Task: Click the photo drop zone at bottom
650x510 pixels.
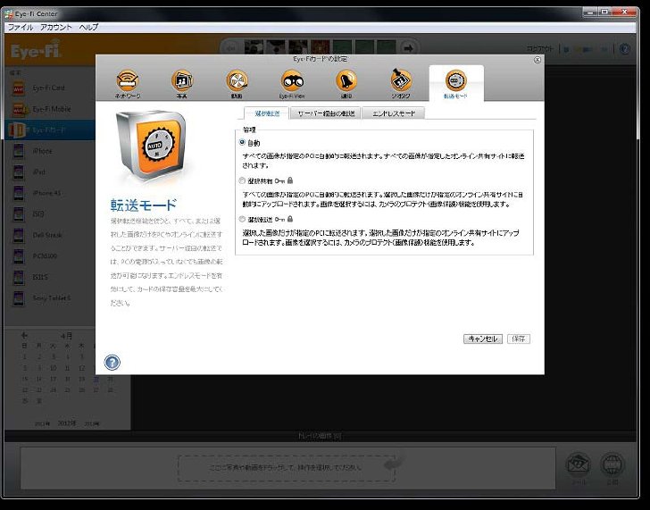Action: click(287, 468)
